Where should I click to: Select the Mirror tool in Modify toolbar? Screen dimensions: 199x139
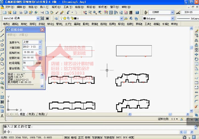click(196, 40)
